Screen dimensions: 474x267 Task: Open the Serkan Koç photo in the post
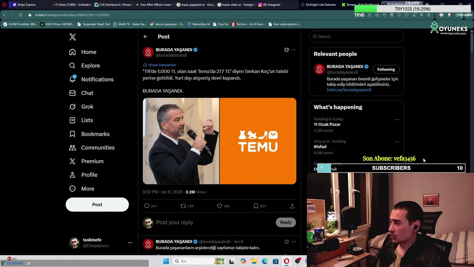click(181, 141)
